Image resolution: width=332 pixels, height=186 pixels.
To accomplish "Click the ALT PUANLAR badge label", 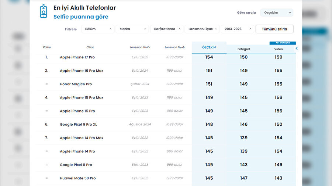I will click(283, 43).
